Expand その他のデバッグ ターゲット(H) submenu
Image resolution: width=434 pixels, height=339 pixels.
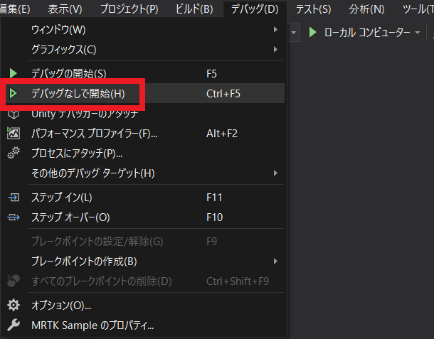click(x=144, y=173)
